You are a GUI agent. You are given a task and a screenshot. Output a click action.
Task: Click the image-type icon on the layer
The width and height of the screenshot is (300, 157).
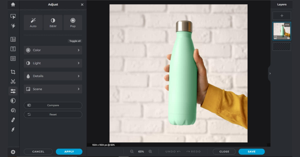pyautogui.click(x=275, y=38)
